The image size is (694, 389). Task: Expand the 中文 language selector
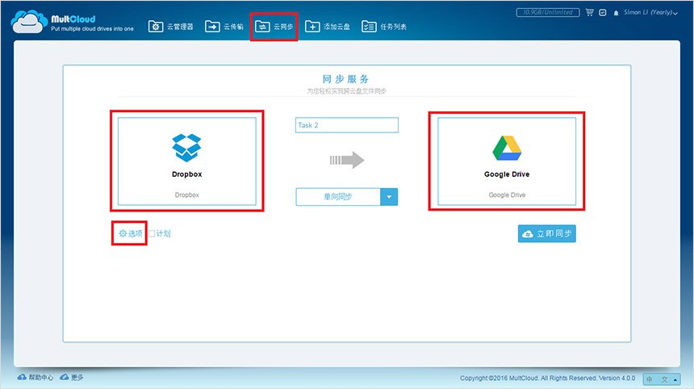point(662,379)
